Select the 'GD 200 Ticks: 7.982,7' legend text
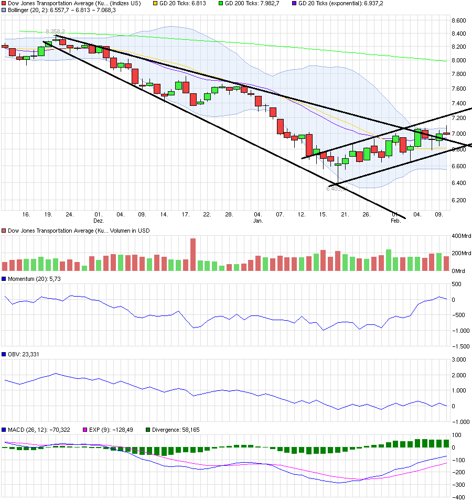Viewport: 472px width, 502px height. click(x=252, y=4)
